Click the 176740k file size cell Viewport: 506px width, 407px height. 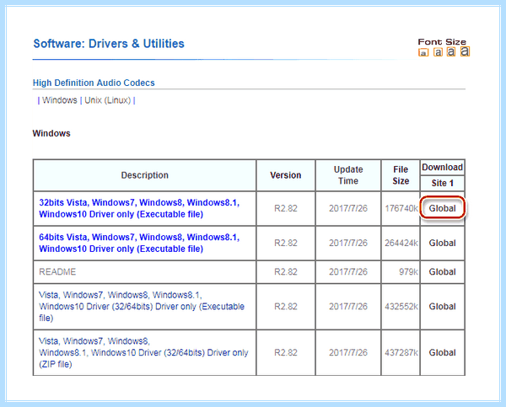401,208
